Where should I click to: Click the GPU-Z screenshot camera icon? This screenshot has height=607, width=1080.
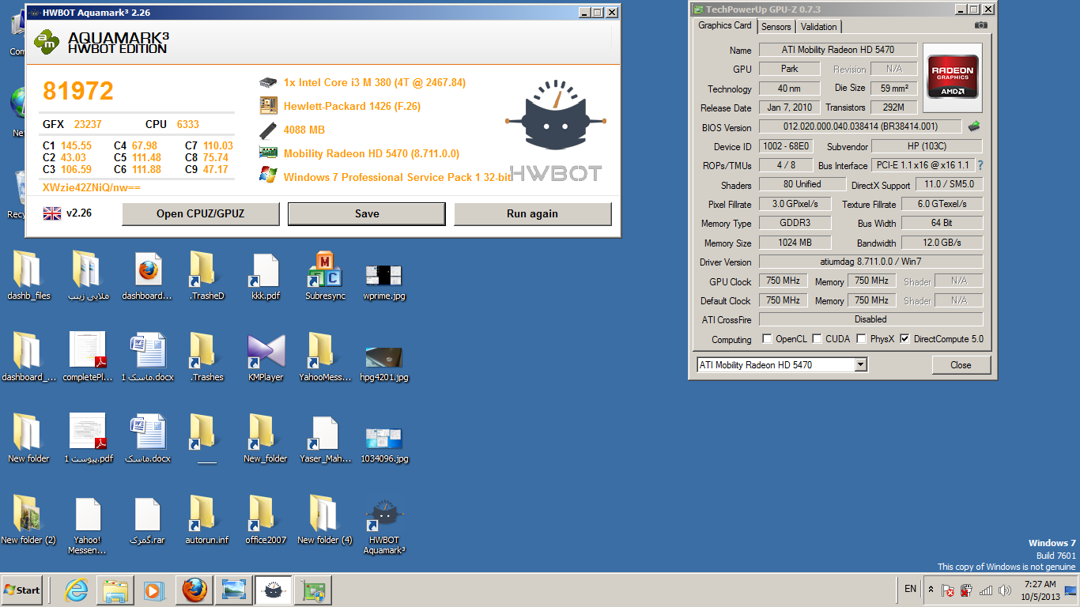point(981,25)
